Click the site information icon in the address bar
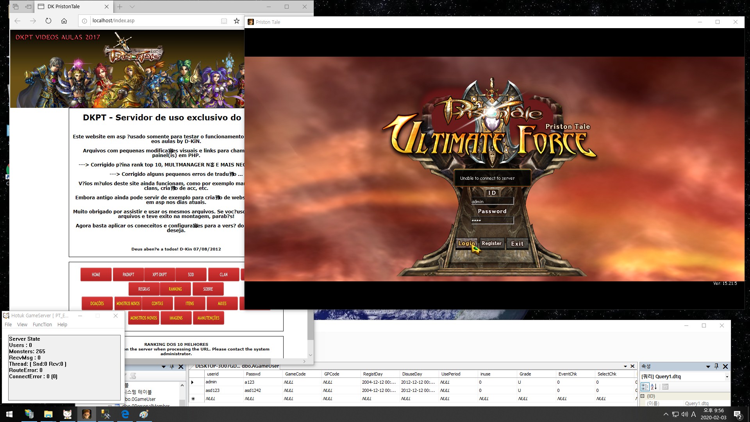 click(x=84, y=21)
